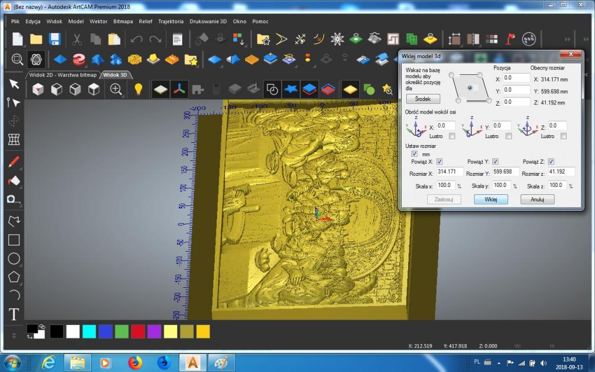Open the Drukowanie 3D menu

tap(208, 21)
